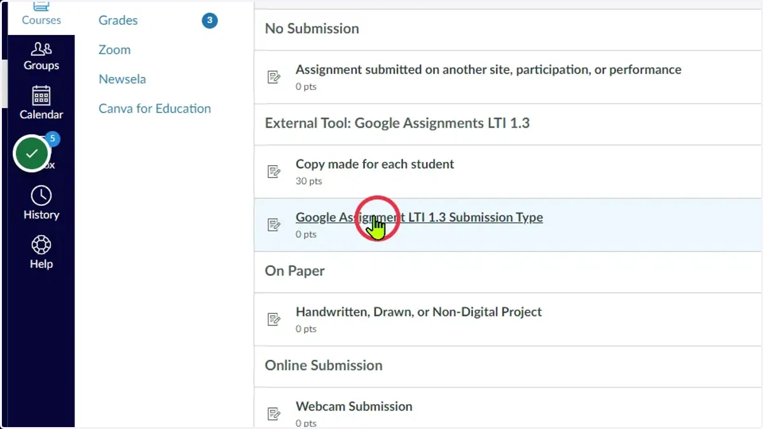Click assignment icon beside Assignment submitted on another site
The height and width of the screenshot is (429, 763).
[x=274, y=77]
